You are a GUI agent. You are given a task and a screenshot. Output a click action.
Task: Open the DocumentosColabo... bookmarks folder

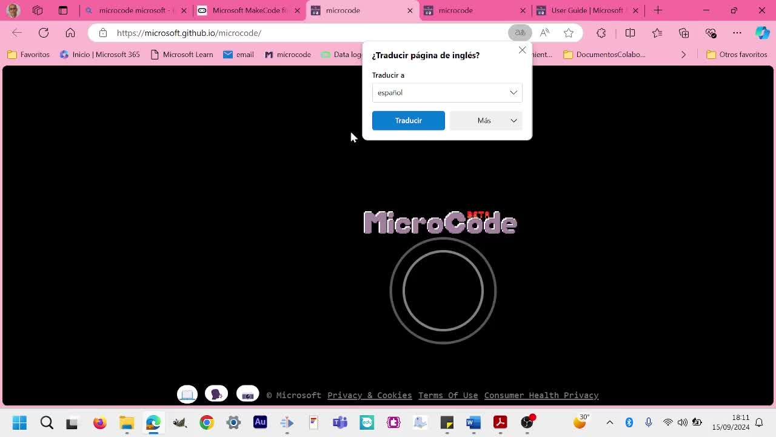tap(604, 55)
